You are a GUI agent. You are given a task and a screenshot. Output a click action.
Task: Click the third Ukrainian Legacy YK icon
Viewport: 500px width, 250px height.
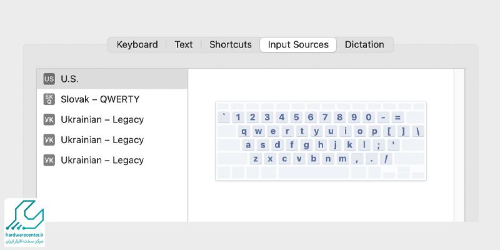point(49,160)
